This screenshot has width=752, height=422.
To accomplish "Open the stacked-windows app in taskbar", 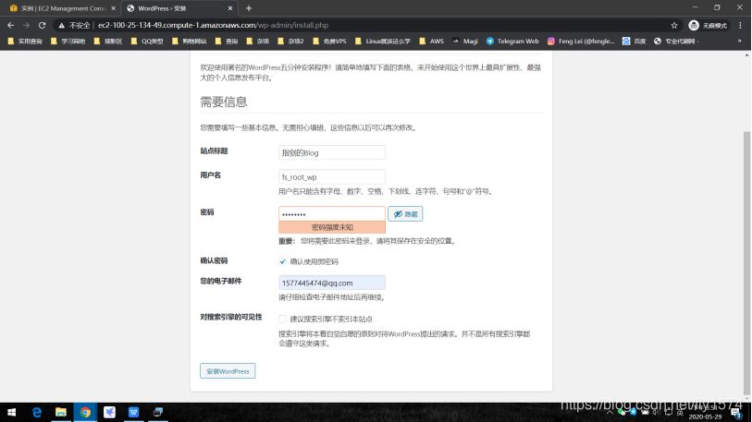I will (x=158, y=412).
